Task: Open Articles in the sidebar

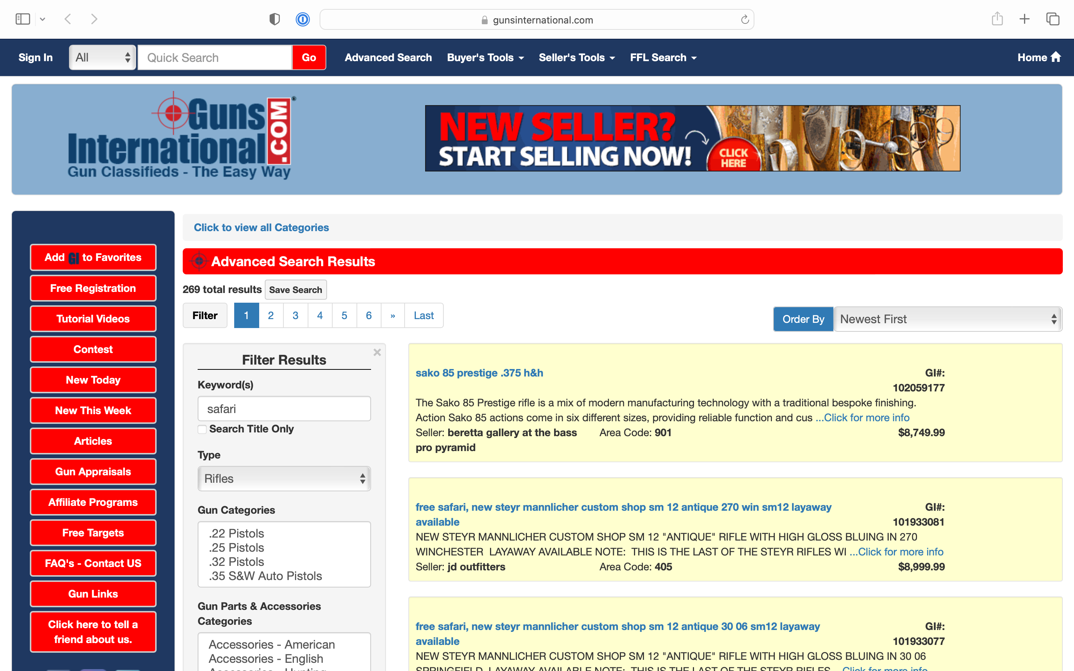Action: (93, 441)
